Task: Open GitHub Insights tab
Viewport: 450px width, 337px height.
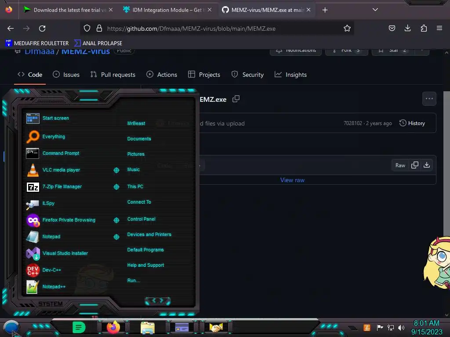Action: coord(291,75)
